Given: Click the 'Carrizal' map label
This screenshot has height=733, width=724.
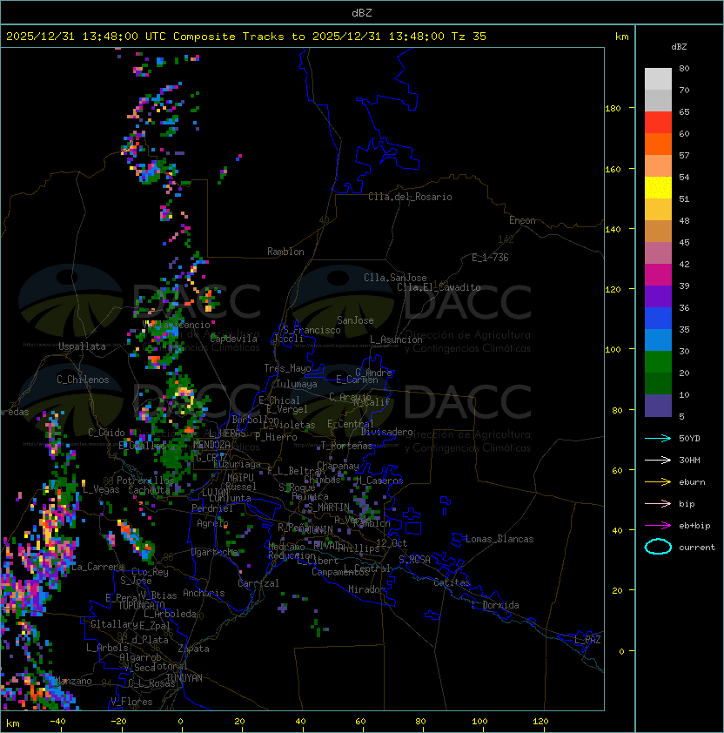Looking at the screenshot, I should tap(258, 583).
